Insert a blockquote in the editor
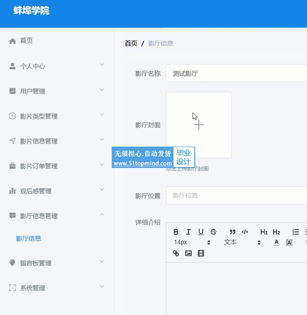This screenshot has height=315, width=307. [233, 232]
